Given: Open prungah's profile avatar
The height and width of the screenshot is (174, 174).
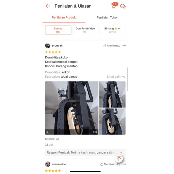Looking at the screenshot, I should click(48, 45).
